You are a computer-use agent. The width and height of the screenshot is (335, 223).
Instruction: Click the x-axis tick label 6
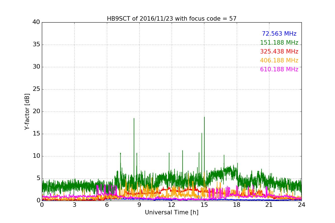pyautogui.click(x=107, y=205)
